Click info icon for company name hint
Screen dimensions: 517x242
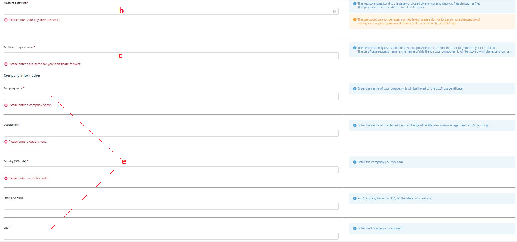(x=355, y=89)
